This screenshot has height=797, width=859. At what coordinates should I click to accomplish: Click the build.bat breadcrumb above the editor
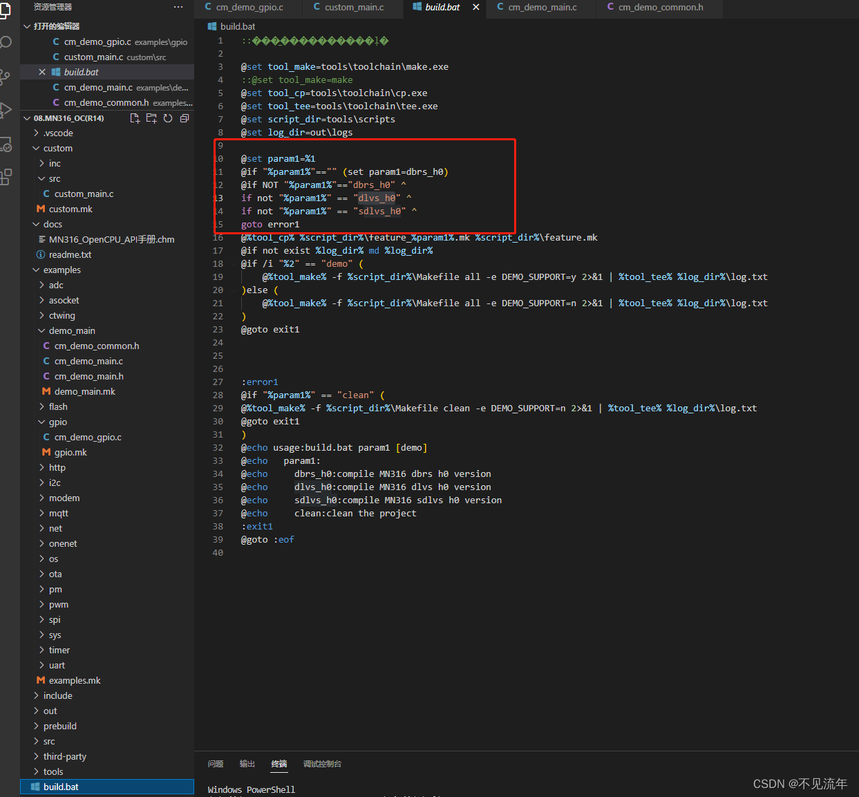coord(232,26)
